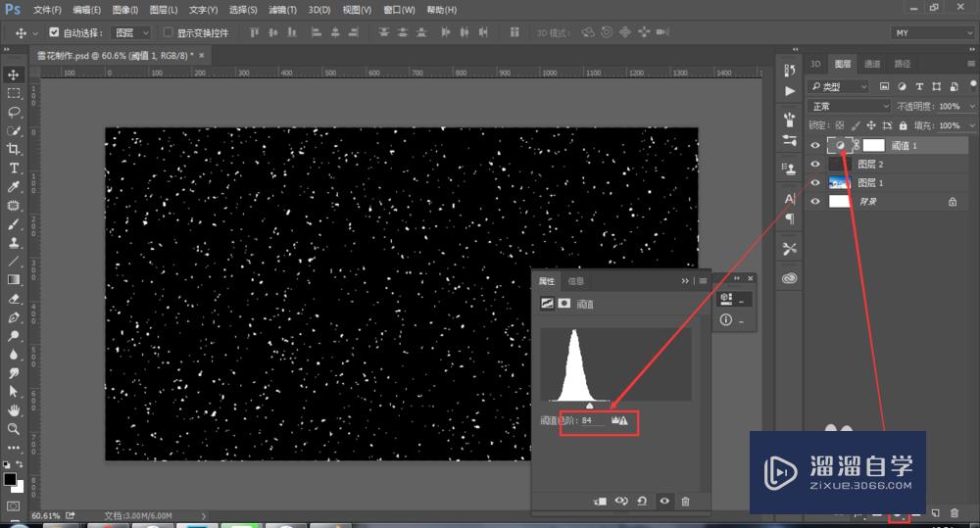The width and height of the screenshot is (980, 528).
Task: Enable the lock all layer icon
Action: (903, 125)
